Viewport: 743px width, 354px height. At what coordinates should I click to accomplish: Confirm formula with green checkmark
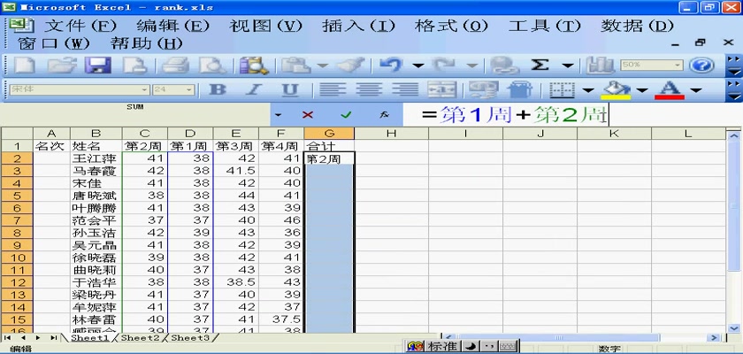[x=346, y=115]
